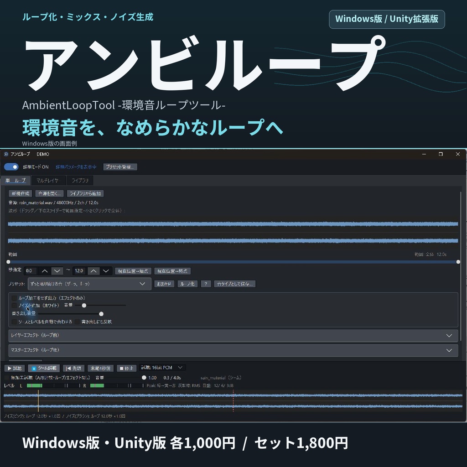Minimize the アンビループ window
The height and width of the screenshot is (467, 467).
(x=424, y=154)
